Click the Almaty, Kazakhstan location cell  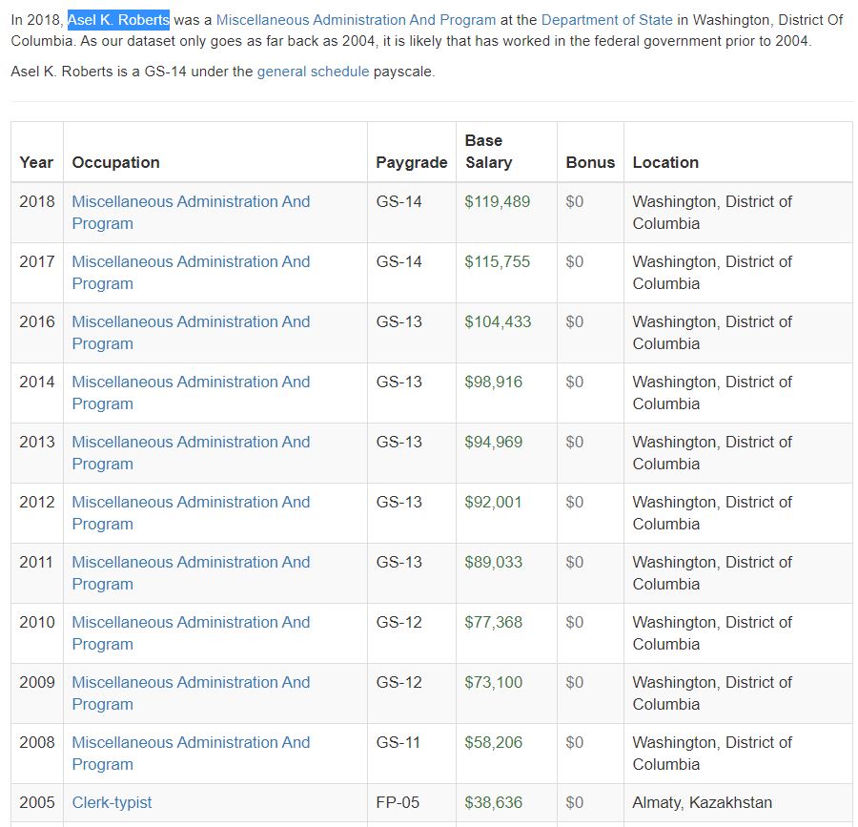[702, 802]
